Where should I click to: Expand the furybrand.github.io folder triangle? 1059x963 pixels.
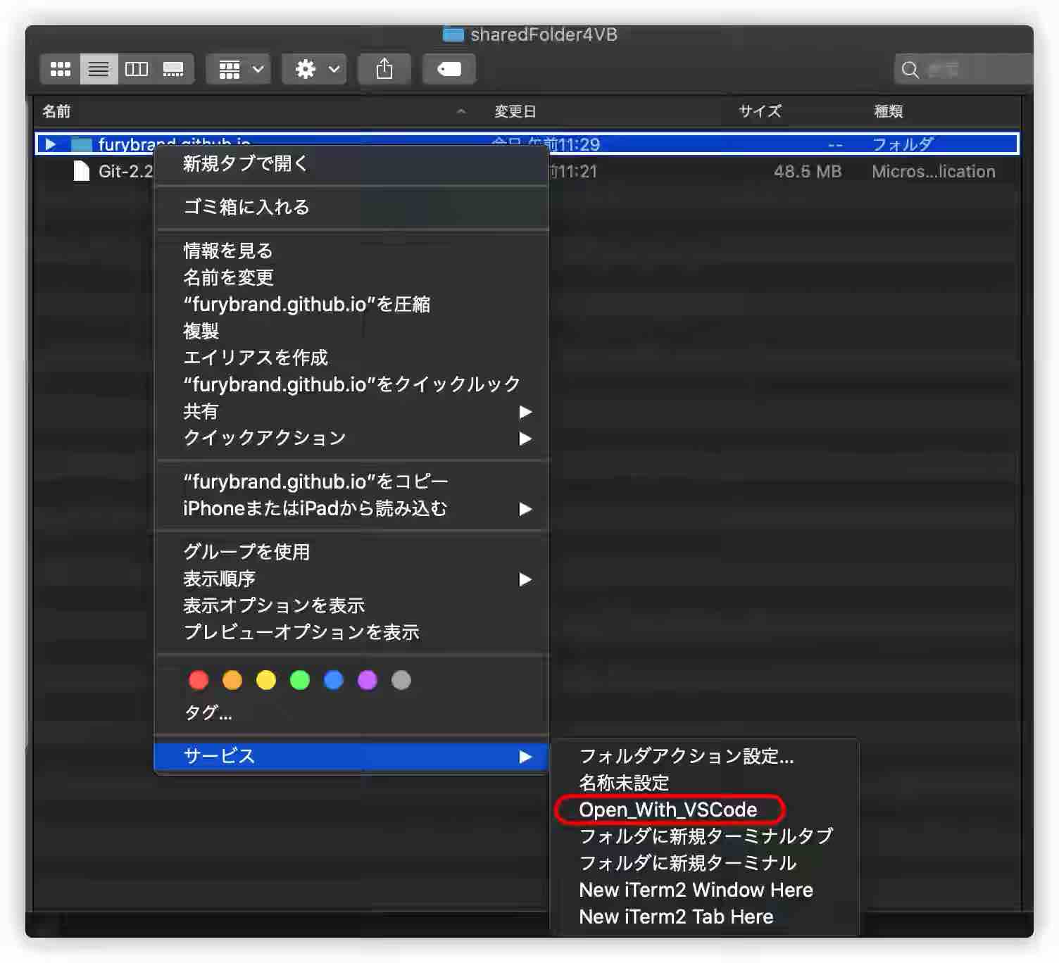(x=50, y=144)
